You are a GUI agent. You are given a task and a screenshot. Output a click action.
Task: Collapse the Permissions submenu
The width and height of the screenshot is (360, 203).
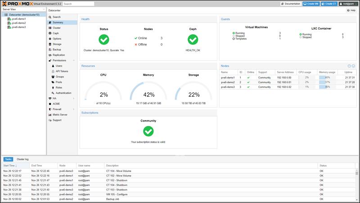pyautogui.click(x=74, y=60)
